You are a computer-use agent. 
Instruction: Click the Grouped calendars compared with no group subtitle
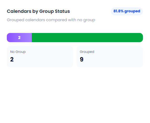[51, 20]
